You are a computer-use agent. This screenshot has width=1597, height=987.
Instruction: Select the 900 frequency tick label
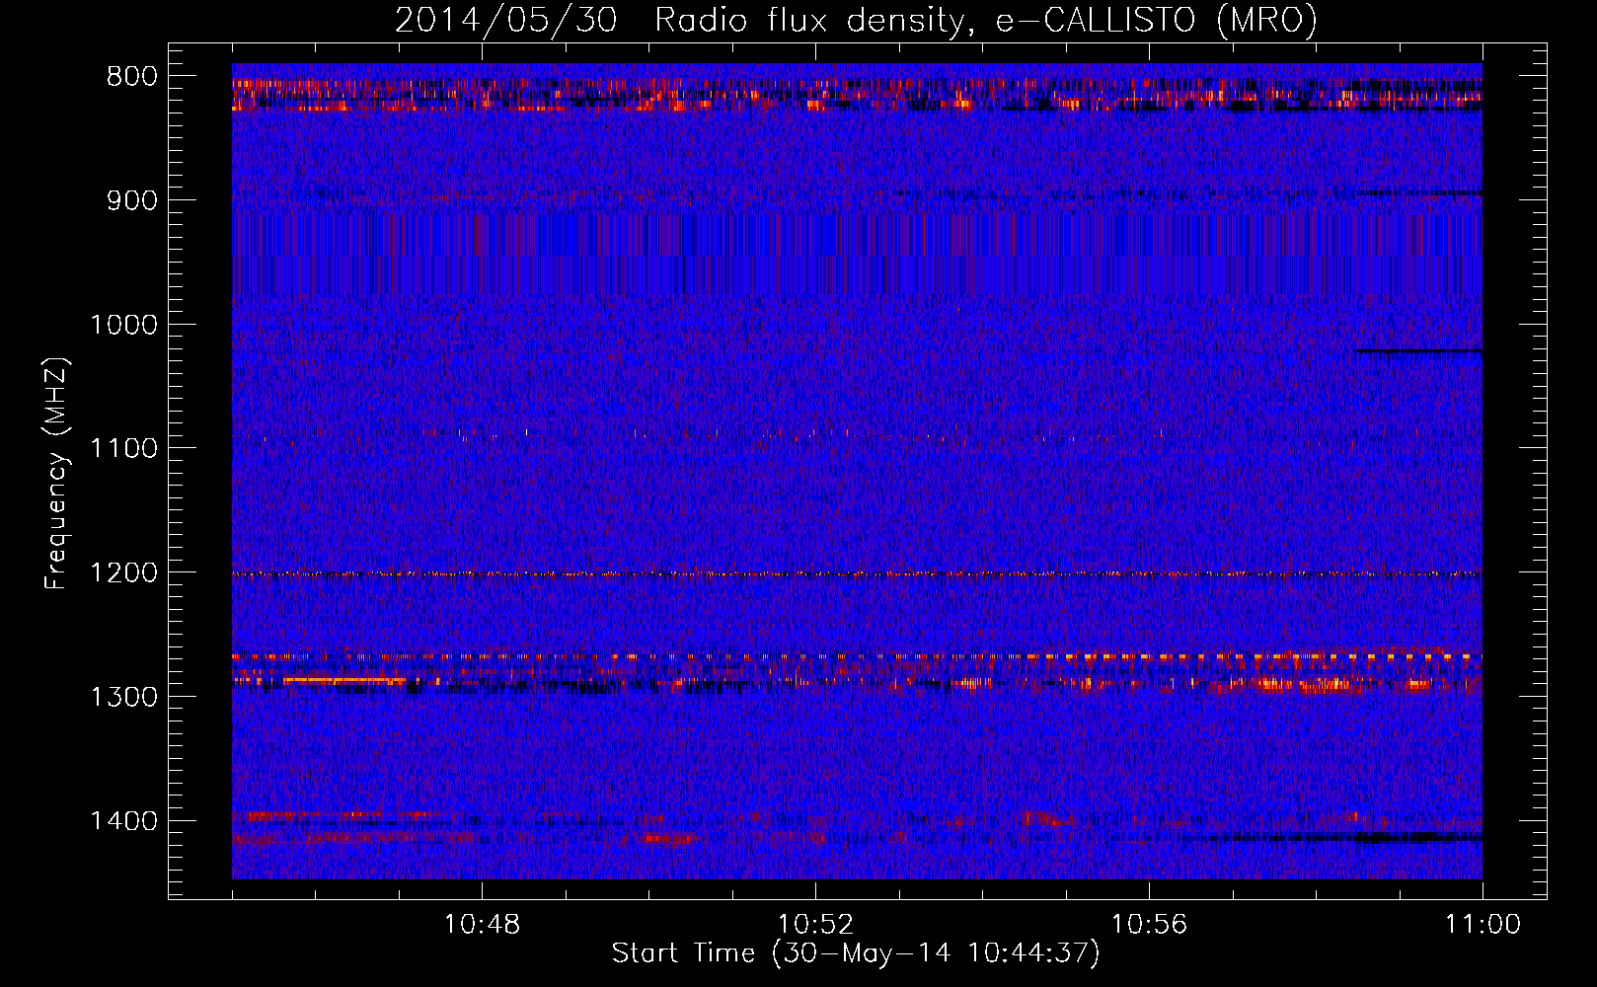132,200
